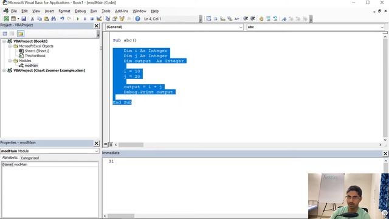Image resolution: width=389 pixels, height=219 pixels.
Task: Outdent the selected code with Outdent icon
Action: click(x=253, y=19)
